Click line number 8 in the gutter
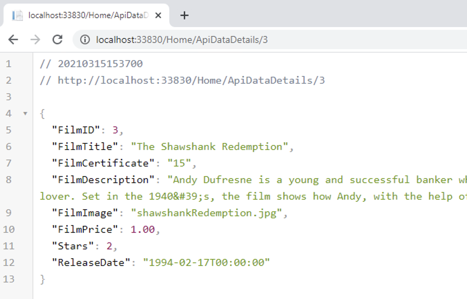The width and height of the screenshot is (467, 299). 9,180
